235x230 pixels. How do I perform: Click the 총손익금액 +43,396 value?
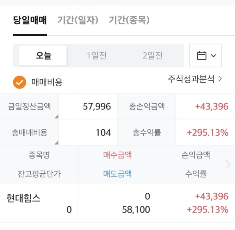pyautogui.click(x=212, y=106)
